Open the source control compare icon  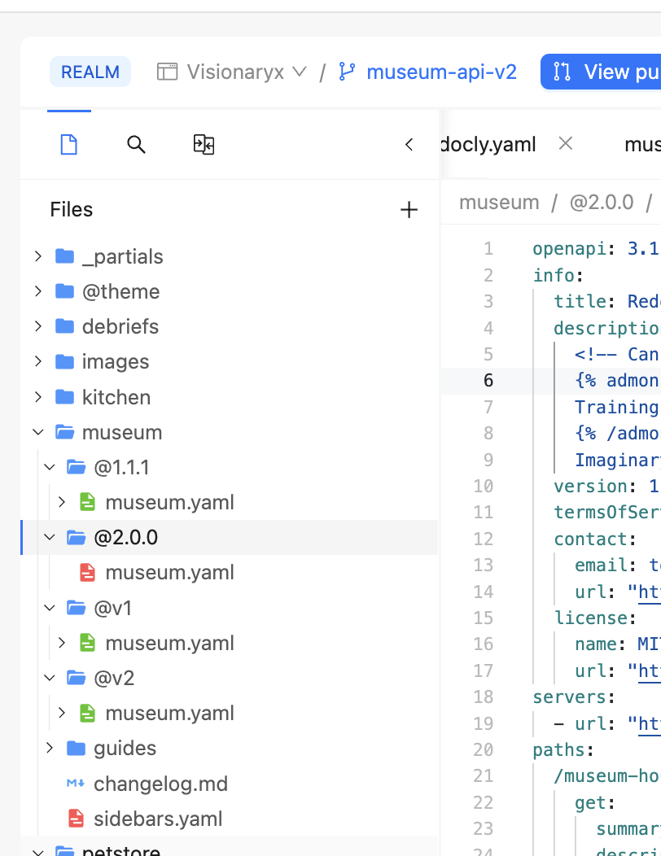coord(204,146)
